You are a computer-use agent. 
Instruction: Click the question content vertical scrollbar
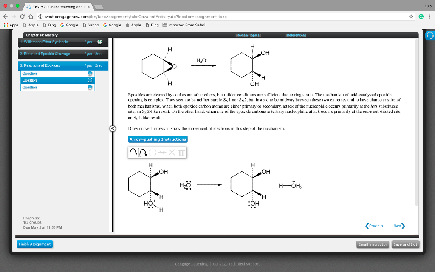416,122
